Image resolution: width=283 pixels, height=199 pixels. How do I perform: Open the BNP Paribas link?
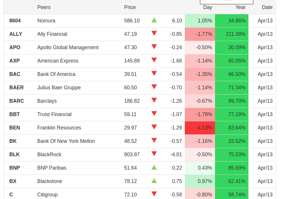pos(52,168)
